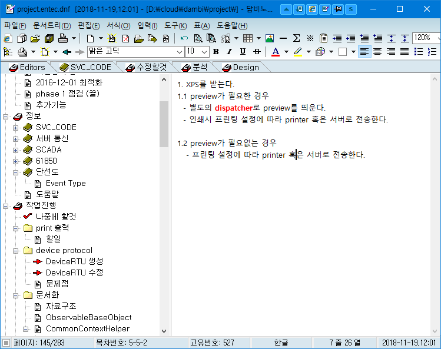Apply a bulleted list
Image resolution: width=441 pixels, height=349 pixels.
click(418, 52)
